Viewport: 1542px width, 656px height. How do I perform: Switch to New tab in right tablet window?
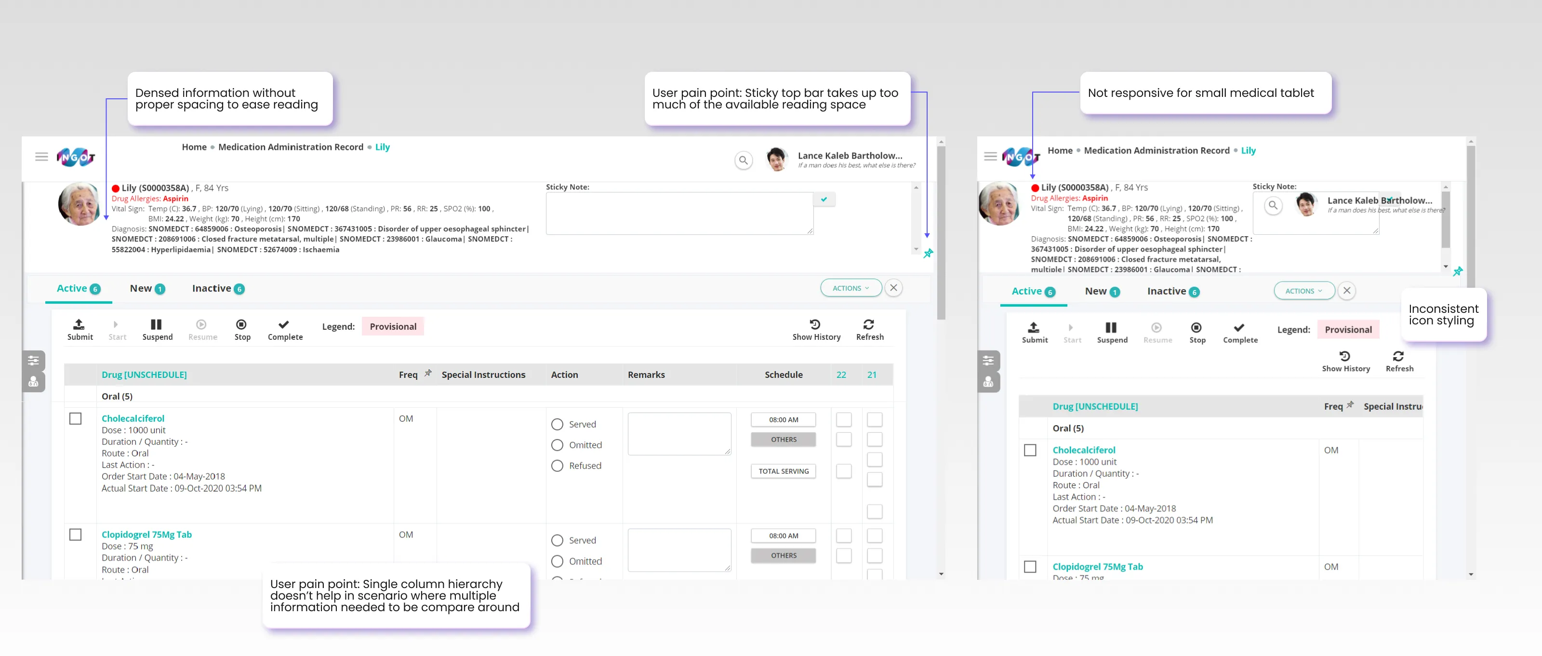click(x=1102, y=292)
